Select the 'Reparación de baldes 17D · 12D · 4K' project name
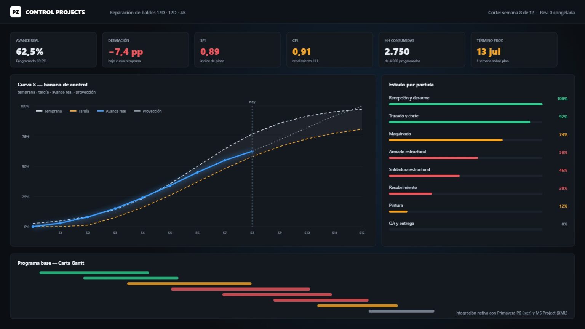Viewport: 585px width, 329px height. pos(148,13)
